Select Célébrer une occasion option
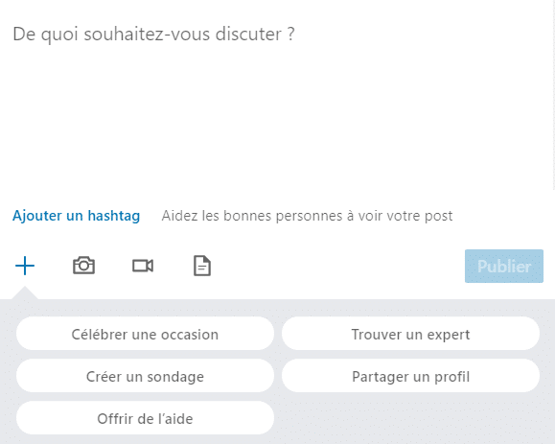This screenshot has height=444, width=555. tap(145, 334)
